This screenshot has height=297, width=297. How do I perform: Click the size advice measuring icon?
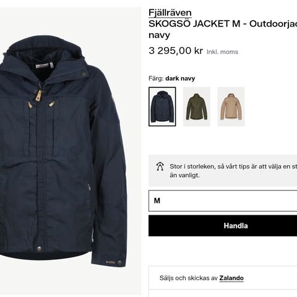click(160, 166)
